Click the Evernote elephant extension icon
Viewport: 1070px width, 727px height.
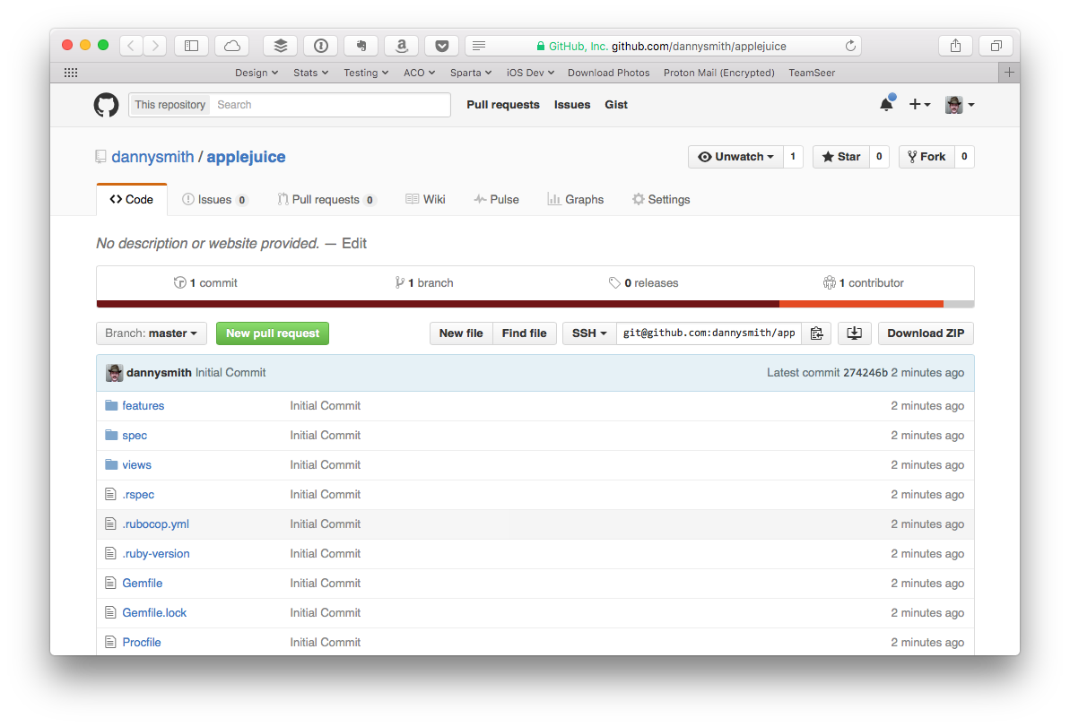click(x=361, y=46)
